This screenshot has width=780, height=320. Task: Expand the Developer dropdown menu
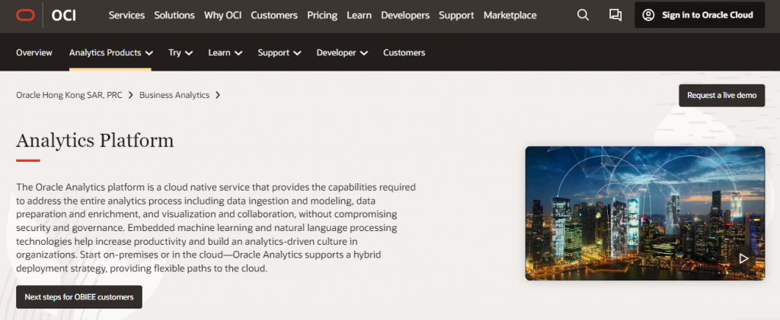point(342,52)
